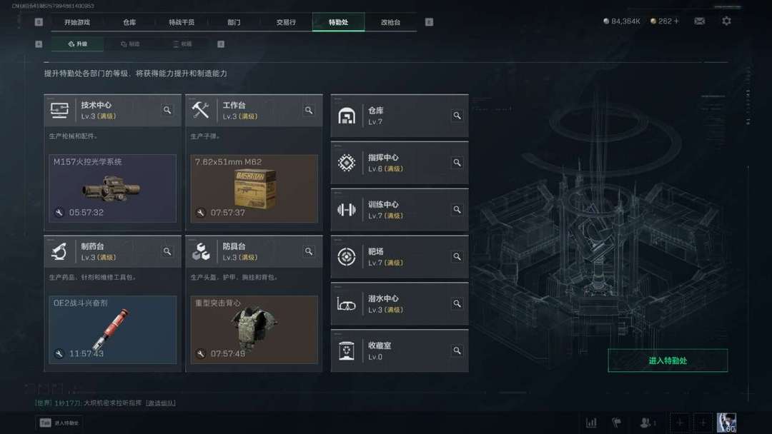772x434 pixels.
Task: Click the friends icon in bottom bar
Action: [646, 423]
